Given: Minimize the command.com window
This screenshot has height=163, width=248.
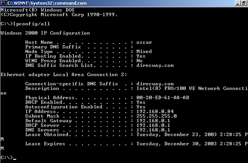Looking at the screenshot, I should [238, 3].
